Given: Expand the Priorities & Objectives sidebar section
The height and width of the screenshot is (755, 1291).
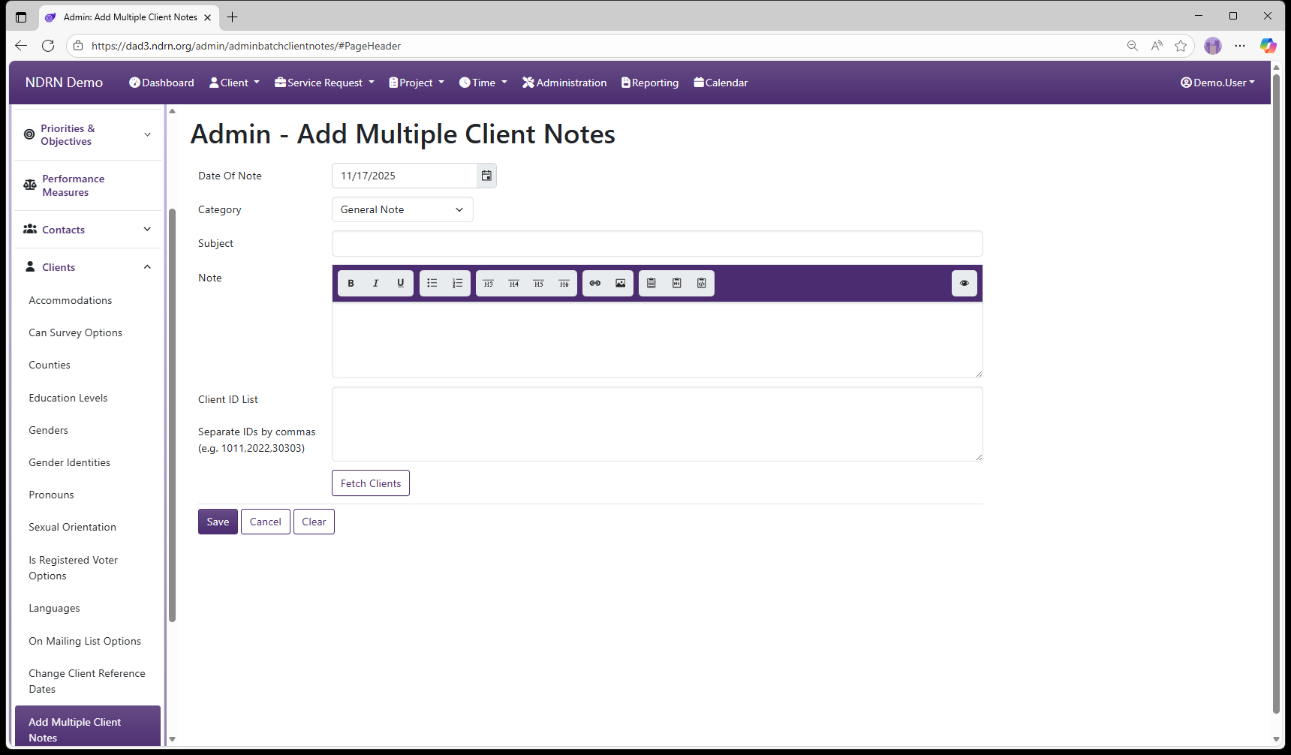Looking at the screenshot, I should pos(88,135).
